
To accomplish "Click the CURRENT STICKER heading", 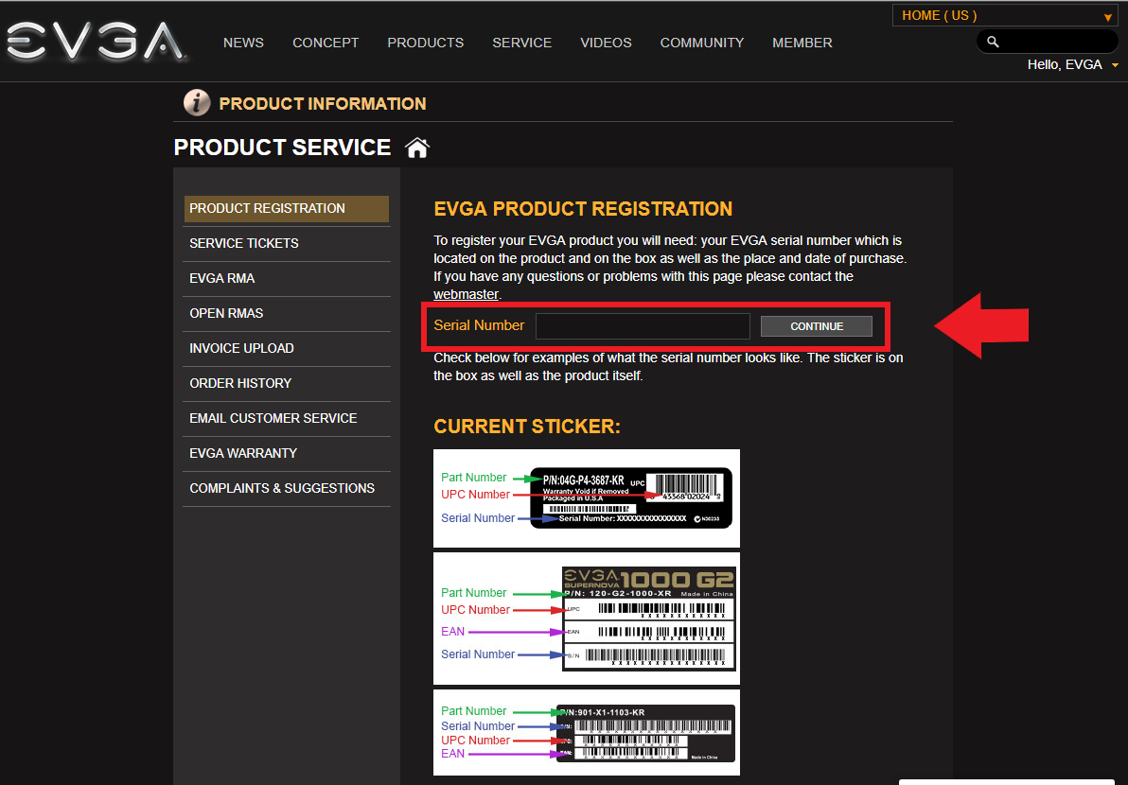I will (x=526, y=427).
